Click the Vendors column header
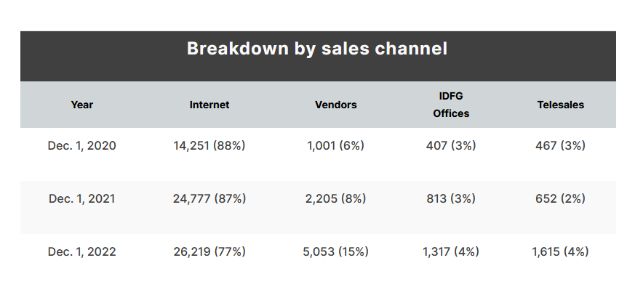The image size is (627, 287). pyautogui.click(x=336, y=105)
